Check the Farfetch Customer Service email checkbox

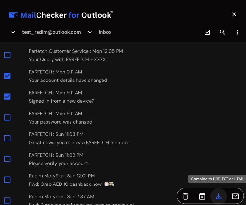[7, 55]
